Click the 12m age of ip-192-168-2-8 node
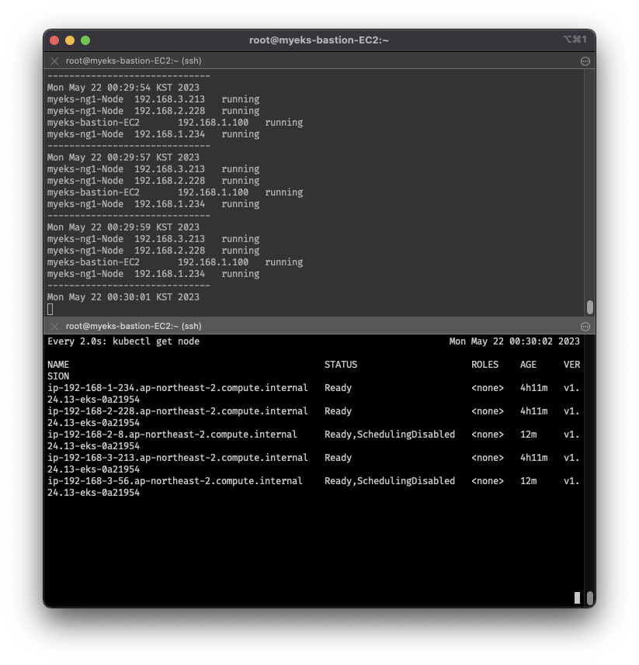Image resolution: width=639 pixels, height=665 pixels. tap(528, 435)
